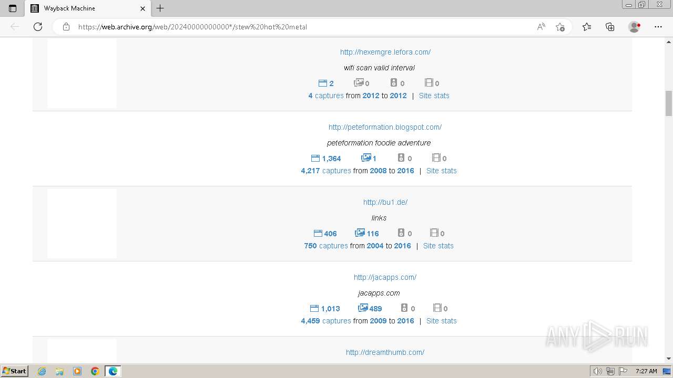The height and width of the screenshot is (378, 673).
Task: Add this page to favorites
Action: coord(560,27)
